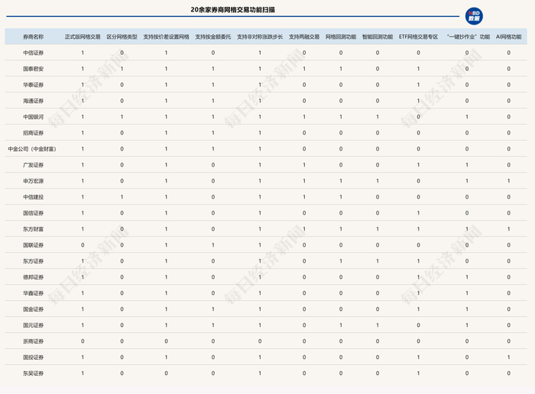Screen dimensions: 535x394
Task: Click 东吴证券's 支持按价差设置网格 value 0
Action: (x=166, y=373)
